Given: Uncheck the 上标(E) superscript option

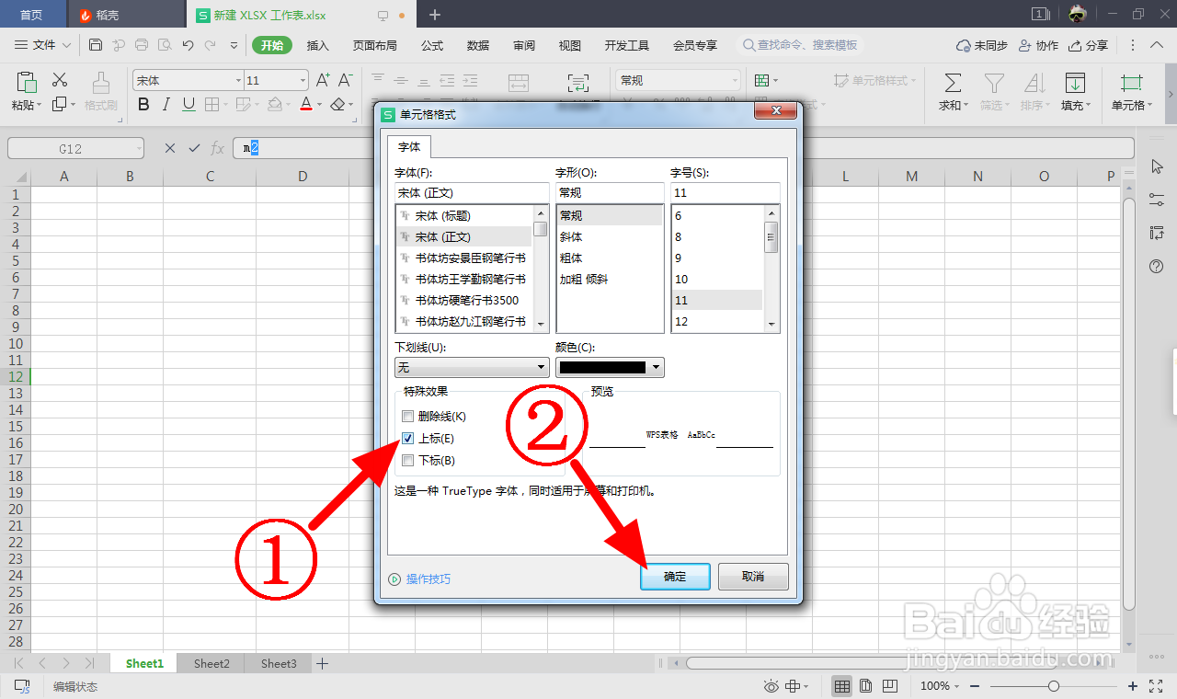Looking at the screenshot, I should click(407, 439).
